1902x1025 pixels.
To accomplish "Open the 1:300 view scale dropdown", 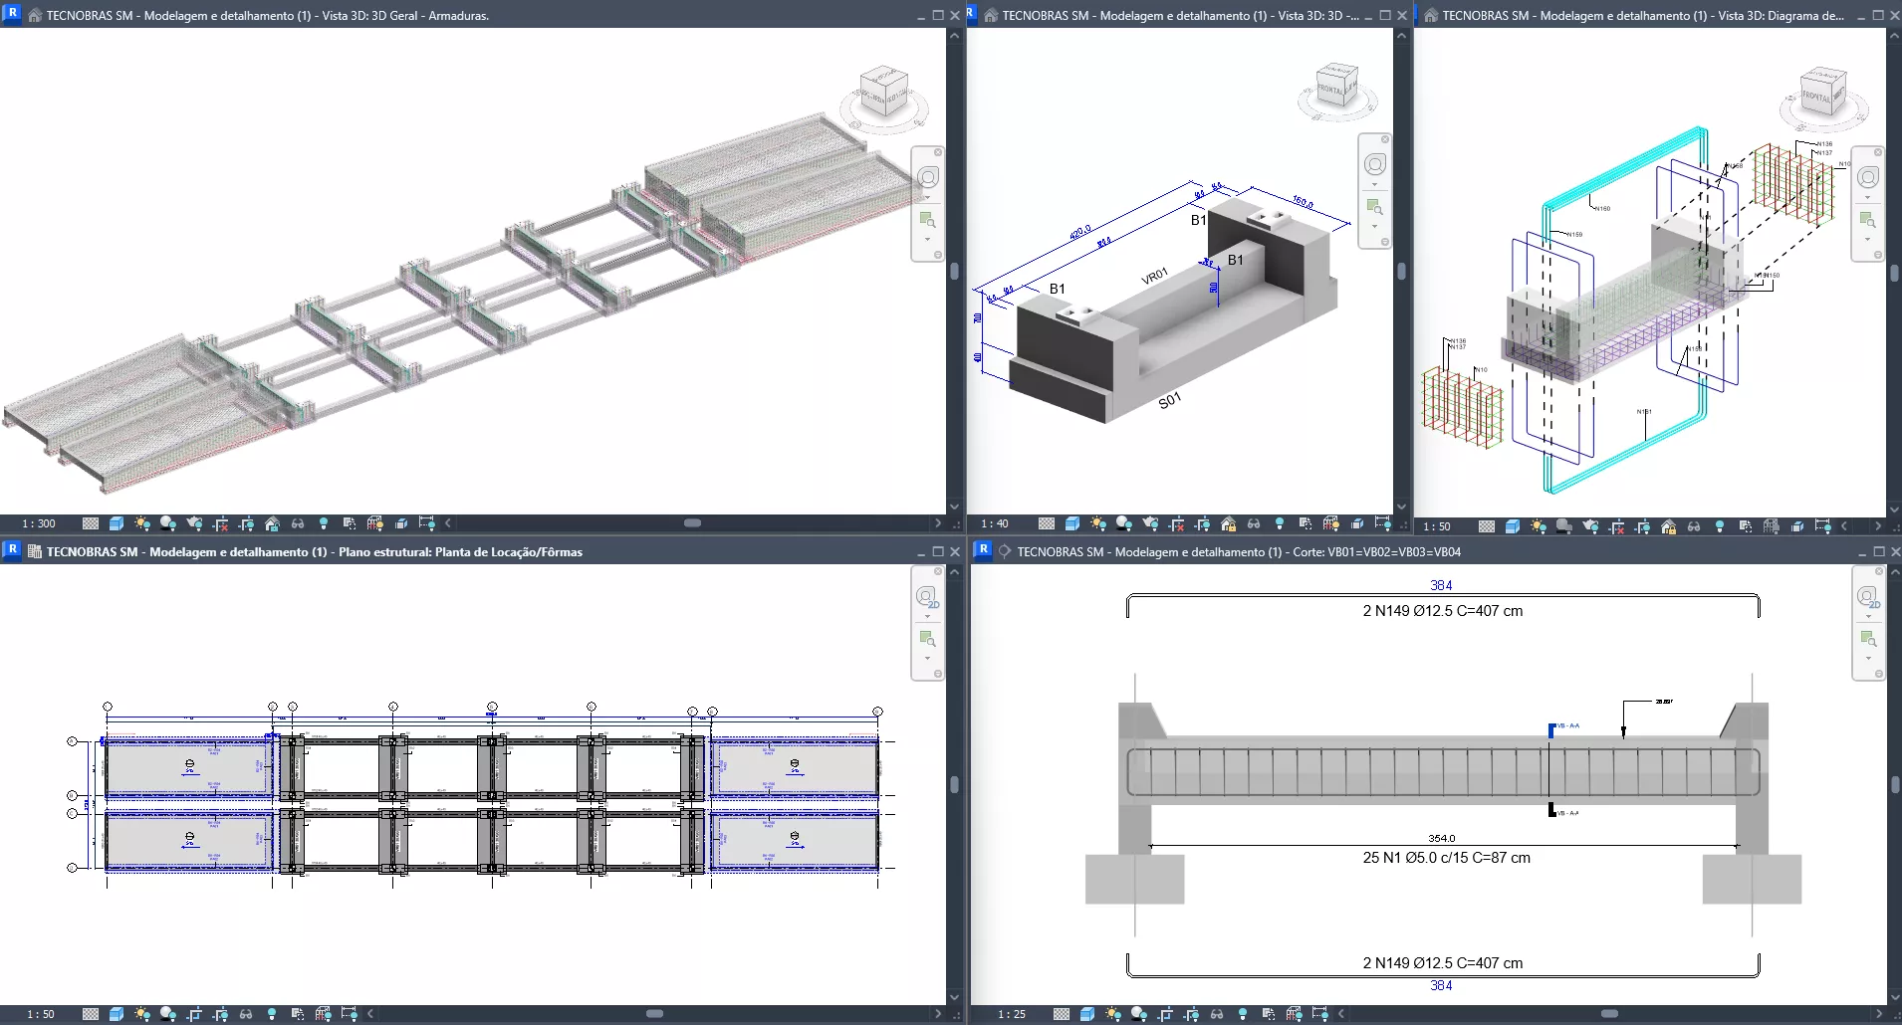I will (x=40, y=523).
